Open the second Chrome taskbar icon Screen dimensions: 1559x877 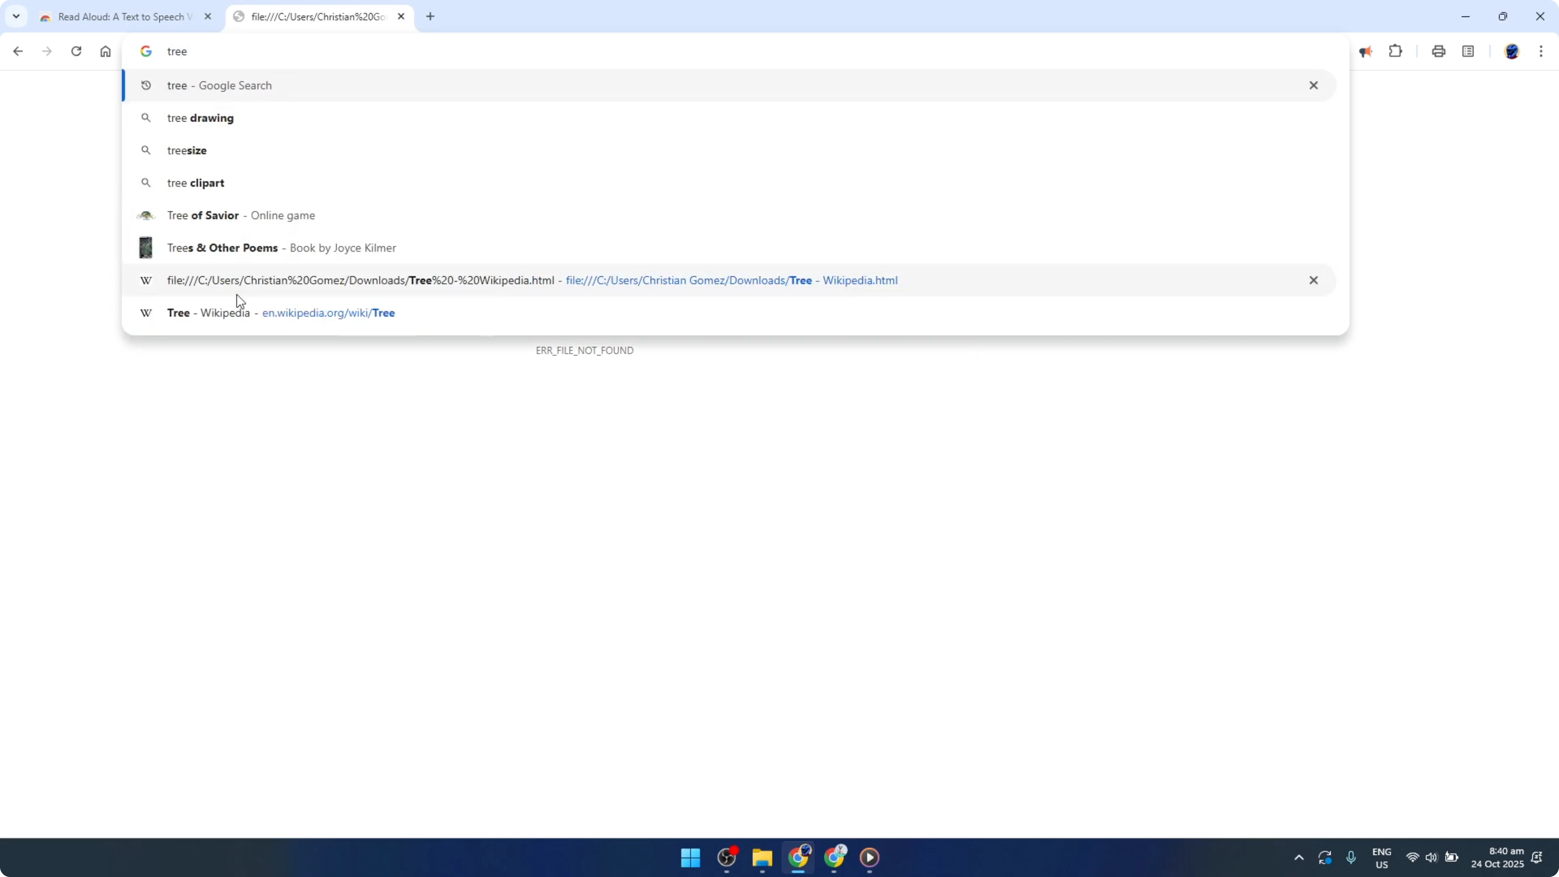click(x=835, y=858)
